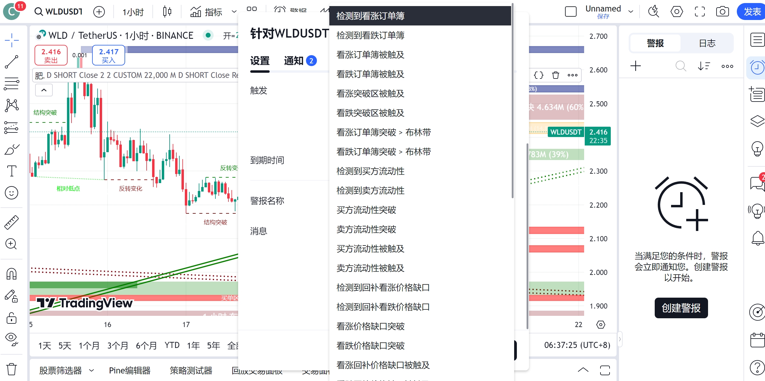
Task: Add symbol to compare with plus icon
Action: [x=99, y=12]
